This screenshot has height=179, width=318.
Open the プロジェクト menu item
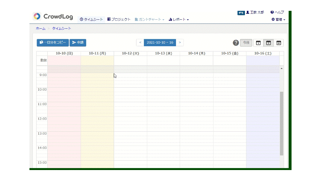pyautogui.click(x=119, y=19)
